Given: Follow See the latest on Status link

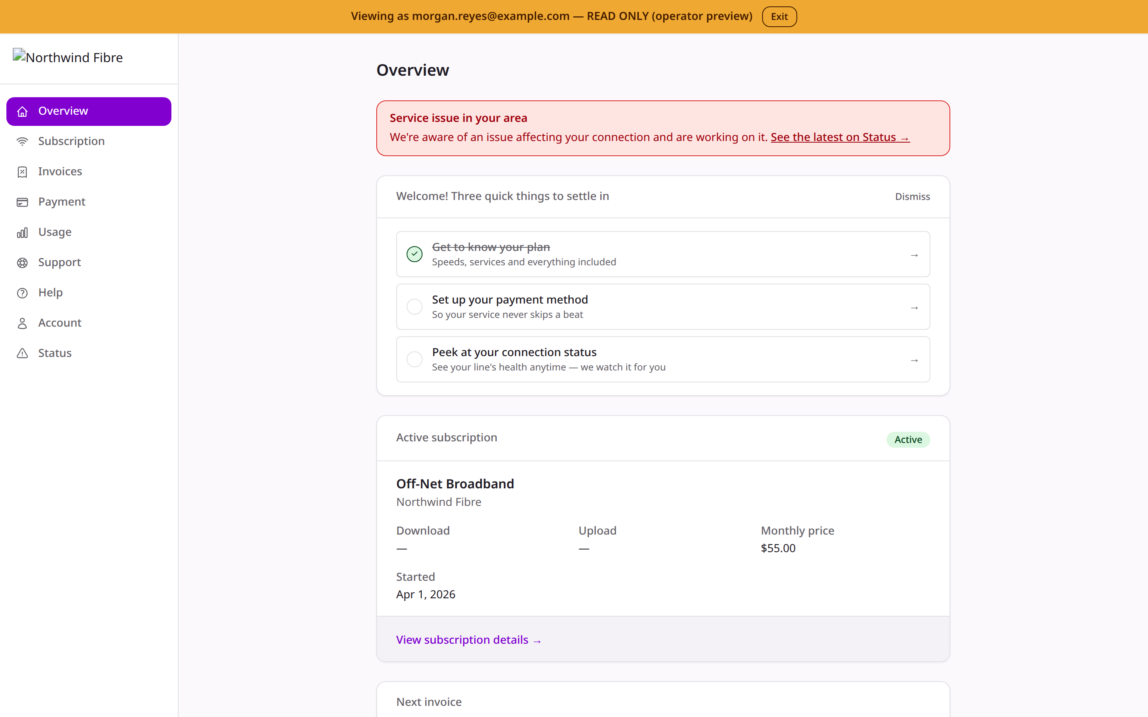Looking at the screenshot, I should 840,137.
